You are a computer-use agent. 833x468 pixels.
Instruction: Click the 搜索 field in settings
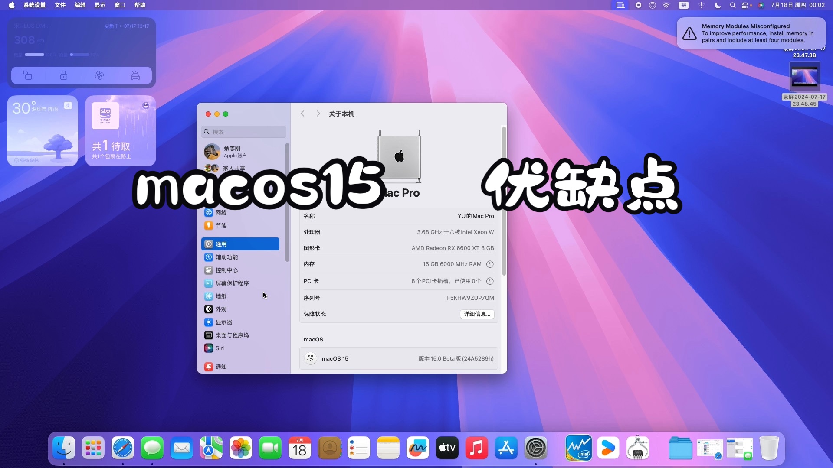coord(243,132)
